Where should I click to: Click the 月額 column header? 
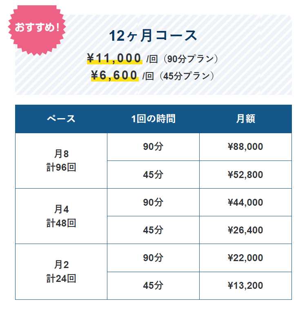tap(246, 119)
